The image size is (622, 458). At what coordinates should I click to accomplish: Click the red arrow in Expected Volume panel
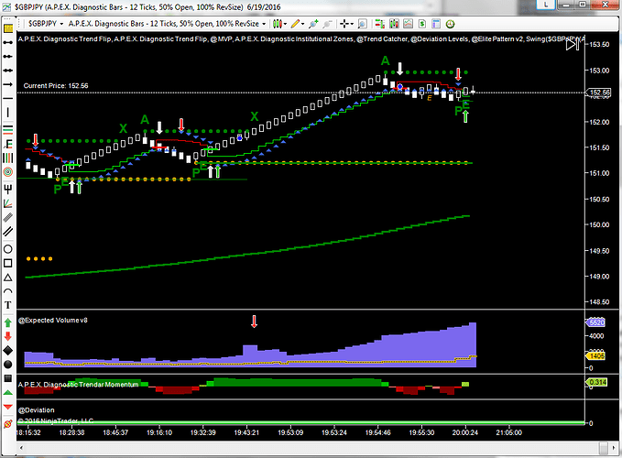tap(255, 322)
